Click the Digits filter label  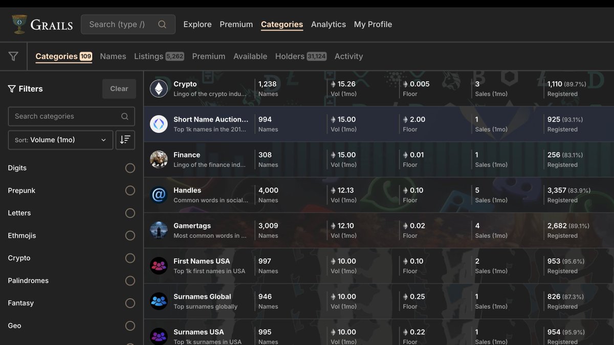pyautogui.click(x=17, y=168)
